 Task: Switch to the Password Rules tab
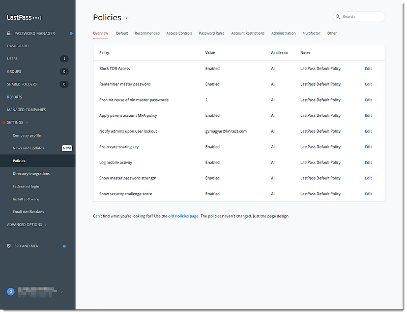click(x=212, y=33)
